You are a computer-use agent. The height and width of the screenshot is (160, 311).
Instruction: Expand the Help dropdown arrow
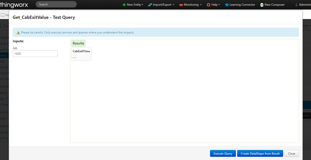click(219, 5)
